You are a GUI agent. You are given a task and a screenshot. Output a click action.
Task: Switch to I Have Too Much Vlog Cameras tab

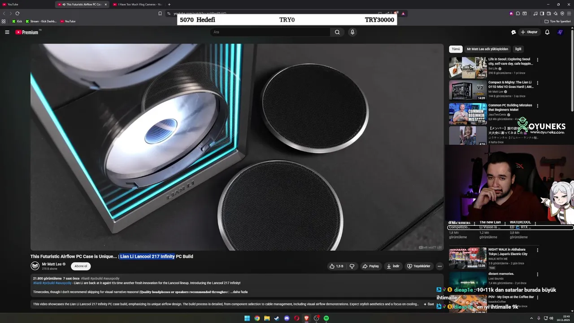137,4
